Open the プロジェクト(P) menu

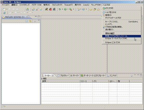click(x=57, y=5)
